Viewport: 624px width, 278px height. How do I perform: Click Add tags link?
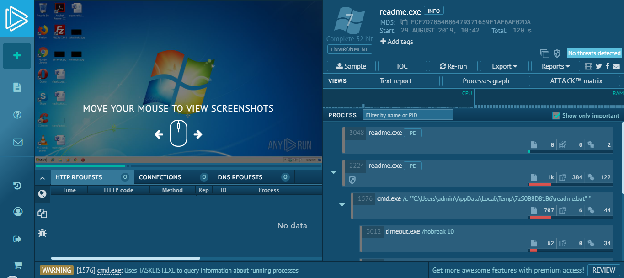(x=396, y=42)
